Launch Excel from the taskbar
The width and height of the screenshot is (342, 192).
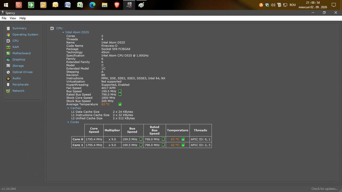pos(80,5)
